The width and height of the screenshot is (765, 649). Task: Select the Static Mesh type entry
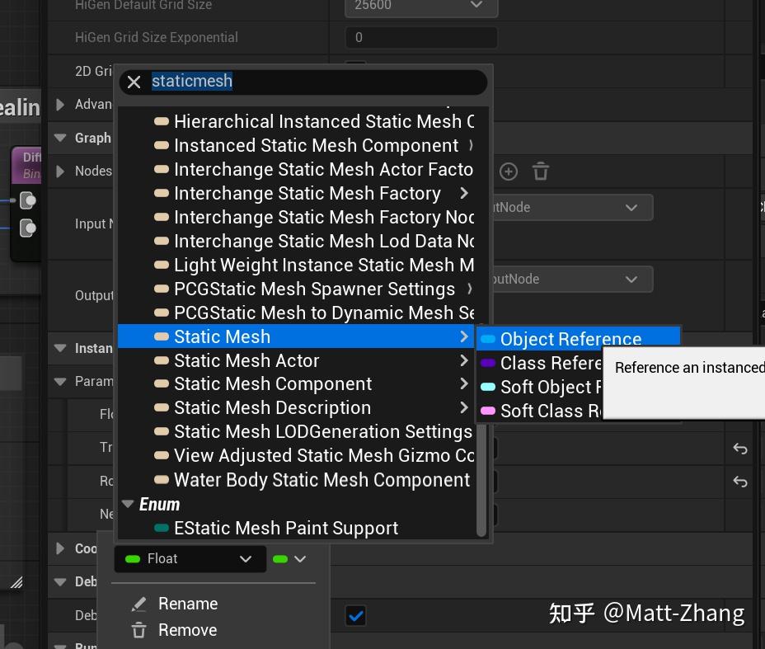223,336
